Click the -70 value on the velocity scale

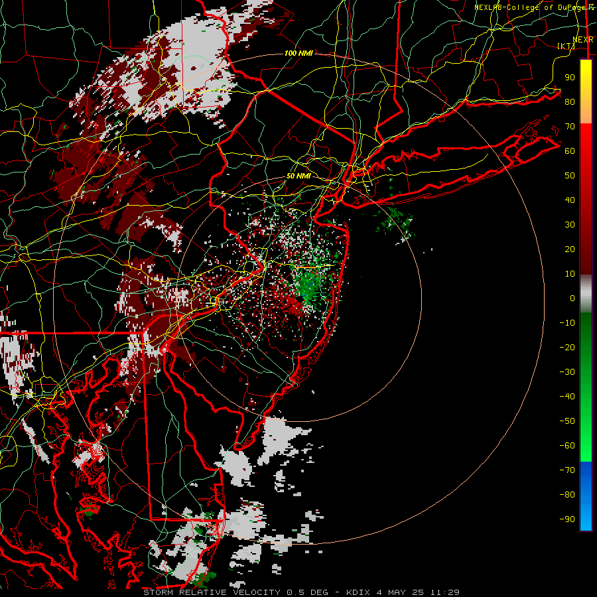[567, 470]
